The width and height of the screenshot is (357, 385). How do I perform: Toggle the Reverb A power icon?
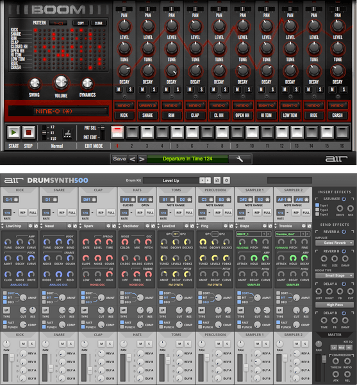click(x=344, y=232)
